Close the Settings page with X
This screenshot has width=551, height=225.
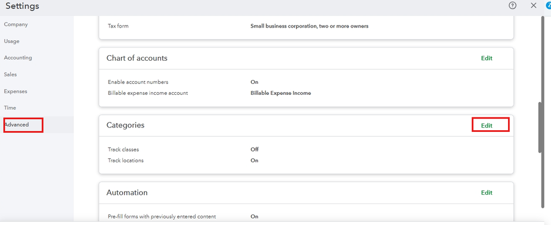tap(533, 6)
